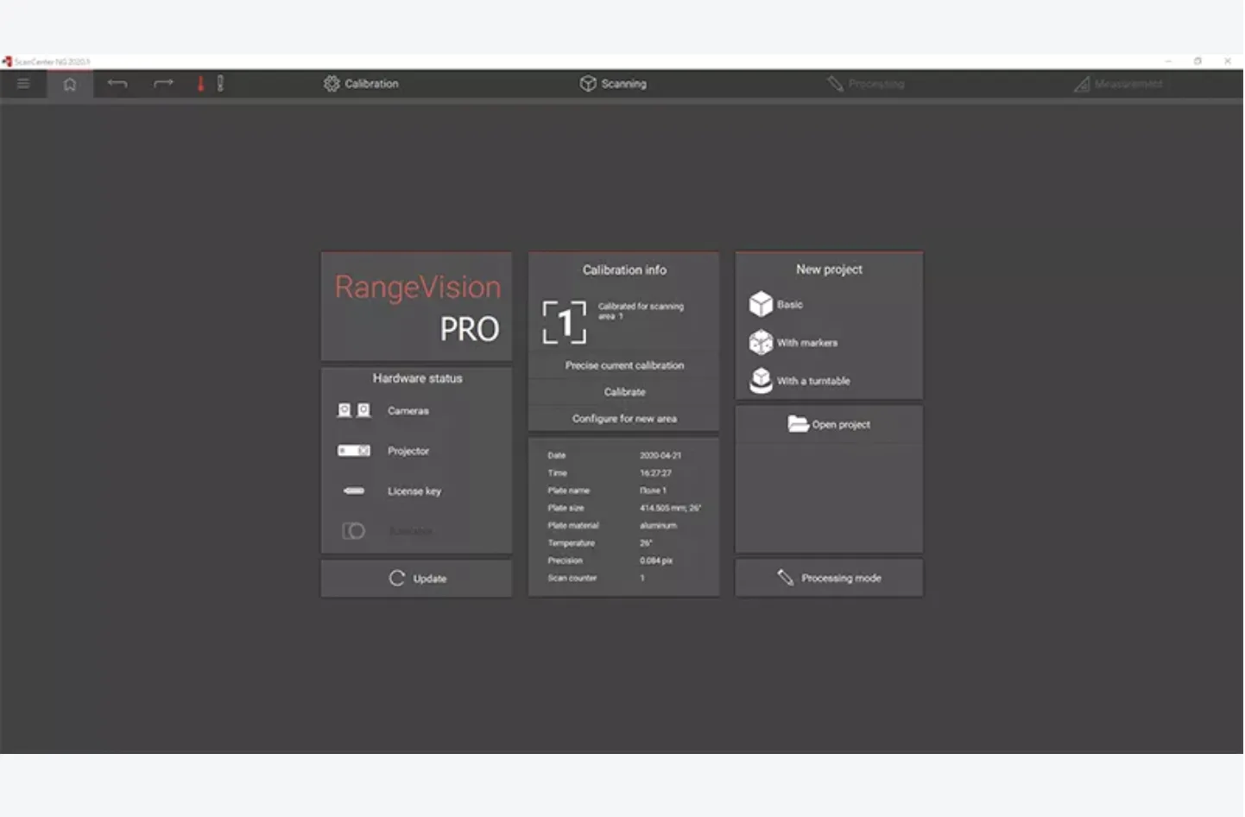Click the redo arrow icon
1245x817 pixels.
pos(163,84)
